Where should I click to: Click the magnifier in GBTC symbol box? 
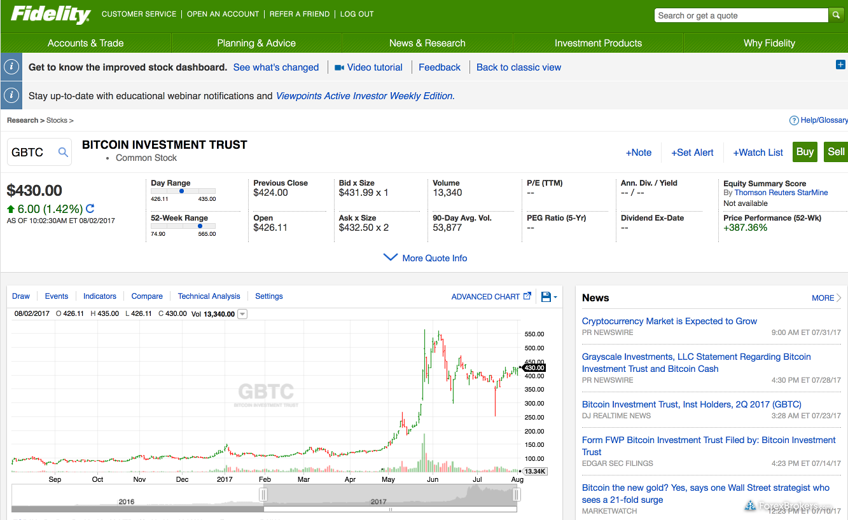(x=63, y=152)
